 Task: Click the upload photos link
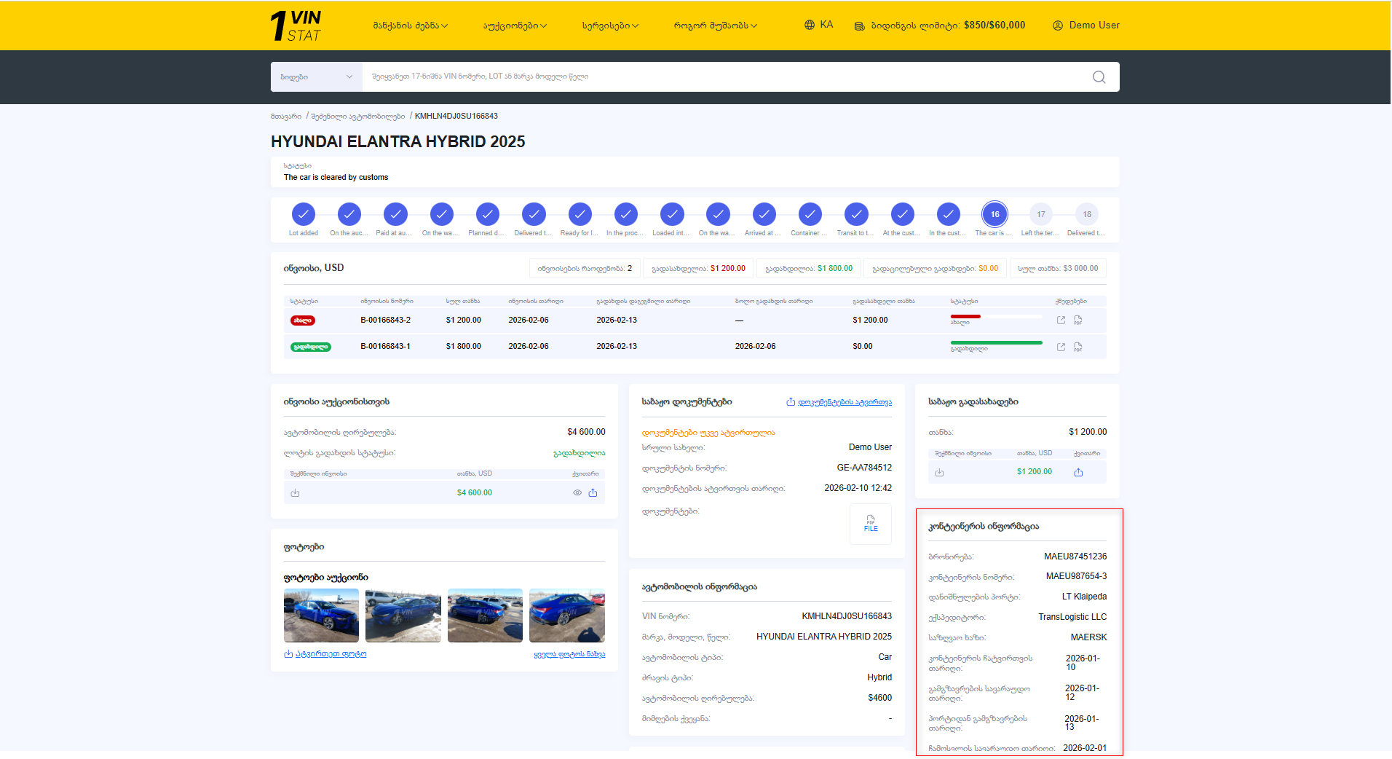325,654
